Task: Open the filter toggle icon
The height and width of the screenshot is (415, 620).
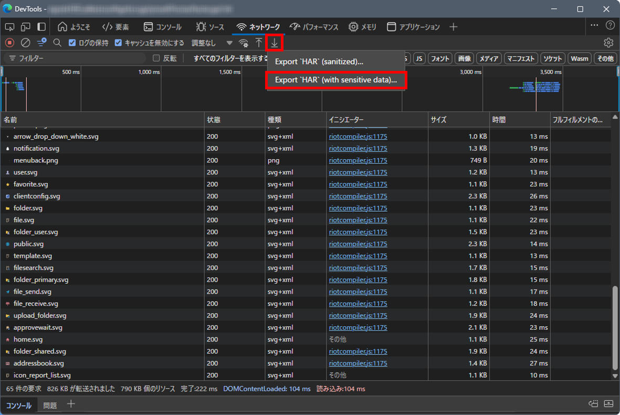Action: click(41, 43)
